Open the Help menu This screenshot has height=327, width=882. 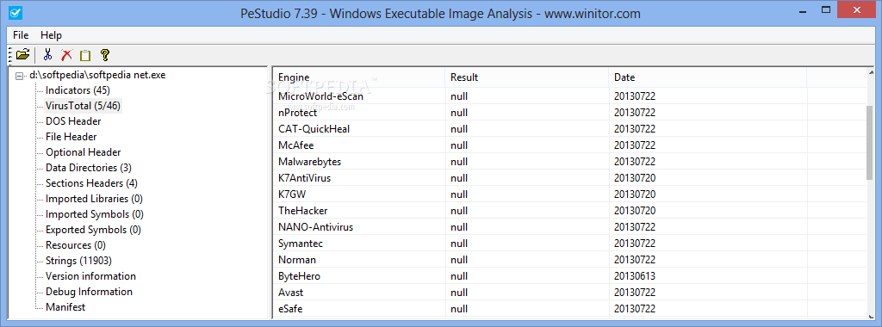click(x=51, y=34)
